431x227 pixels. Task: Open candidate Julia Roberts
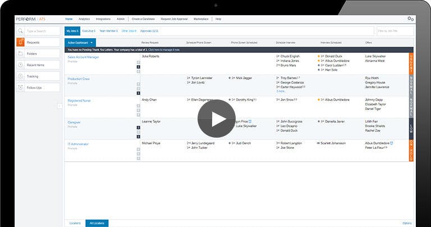(150, 56)
